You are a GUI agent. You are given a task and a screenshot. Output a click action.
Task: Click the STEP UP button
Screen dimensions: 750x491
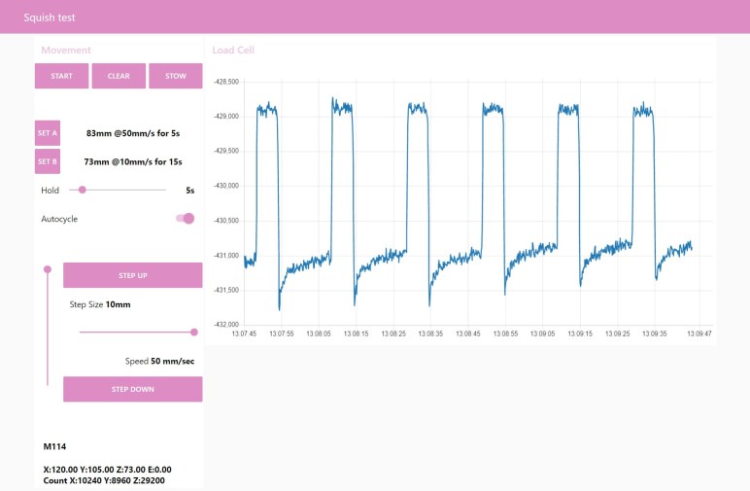click(x=133, y=275)
